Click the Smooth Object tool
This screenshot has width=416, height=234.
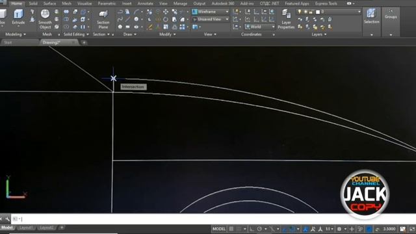click(45, 19)
